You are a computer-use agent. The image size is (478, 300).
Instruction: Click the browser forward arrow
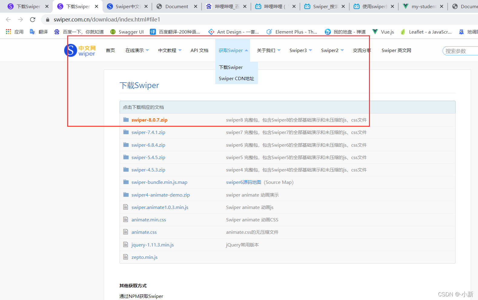point(20,19)
